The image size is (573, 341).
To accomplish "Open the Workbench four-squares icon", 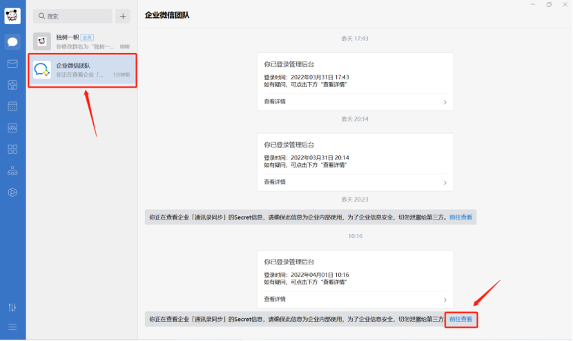I will tap(12, 149).
